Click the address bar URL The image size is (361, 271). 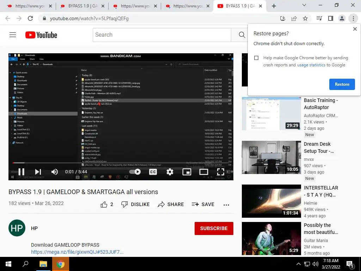[x=89, y=18]
